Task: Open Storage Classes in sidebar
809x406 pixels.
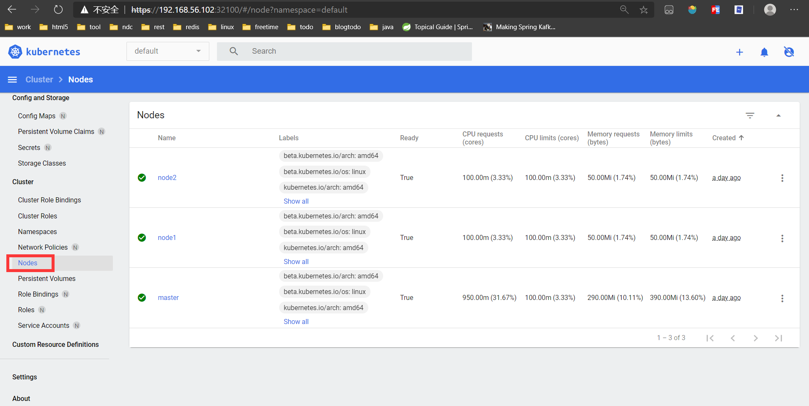Action: 42,163
